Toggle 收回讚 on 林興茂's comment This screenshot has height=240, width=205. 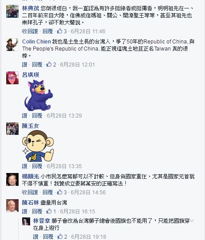[x=30, y=31]
